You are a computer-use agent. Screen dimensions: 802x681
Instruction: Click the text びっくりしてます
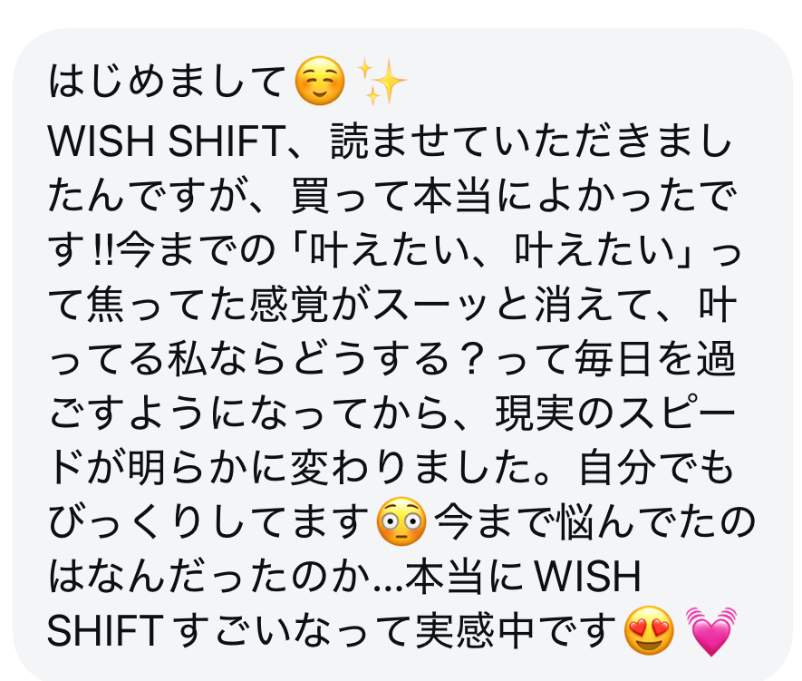pos(208,522)
